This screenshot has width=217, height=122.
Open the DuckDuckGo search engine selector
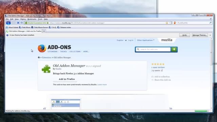tap(175, 23)
